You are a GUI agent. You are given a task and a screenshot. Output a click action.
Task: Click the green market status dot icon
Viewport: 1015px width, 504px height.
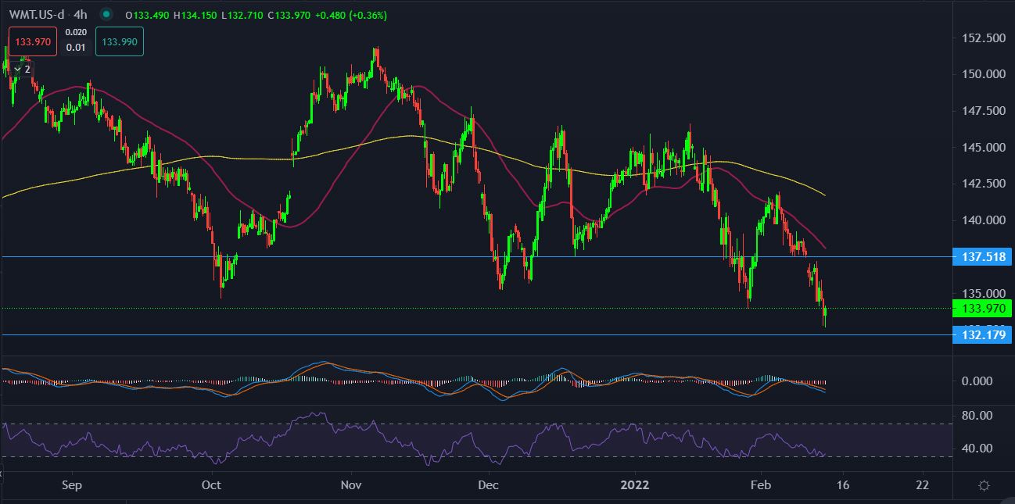[107, 15]
